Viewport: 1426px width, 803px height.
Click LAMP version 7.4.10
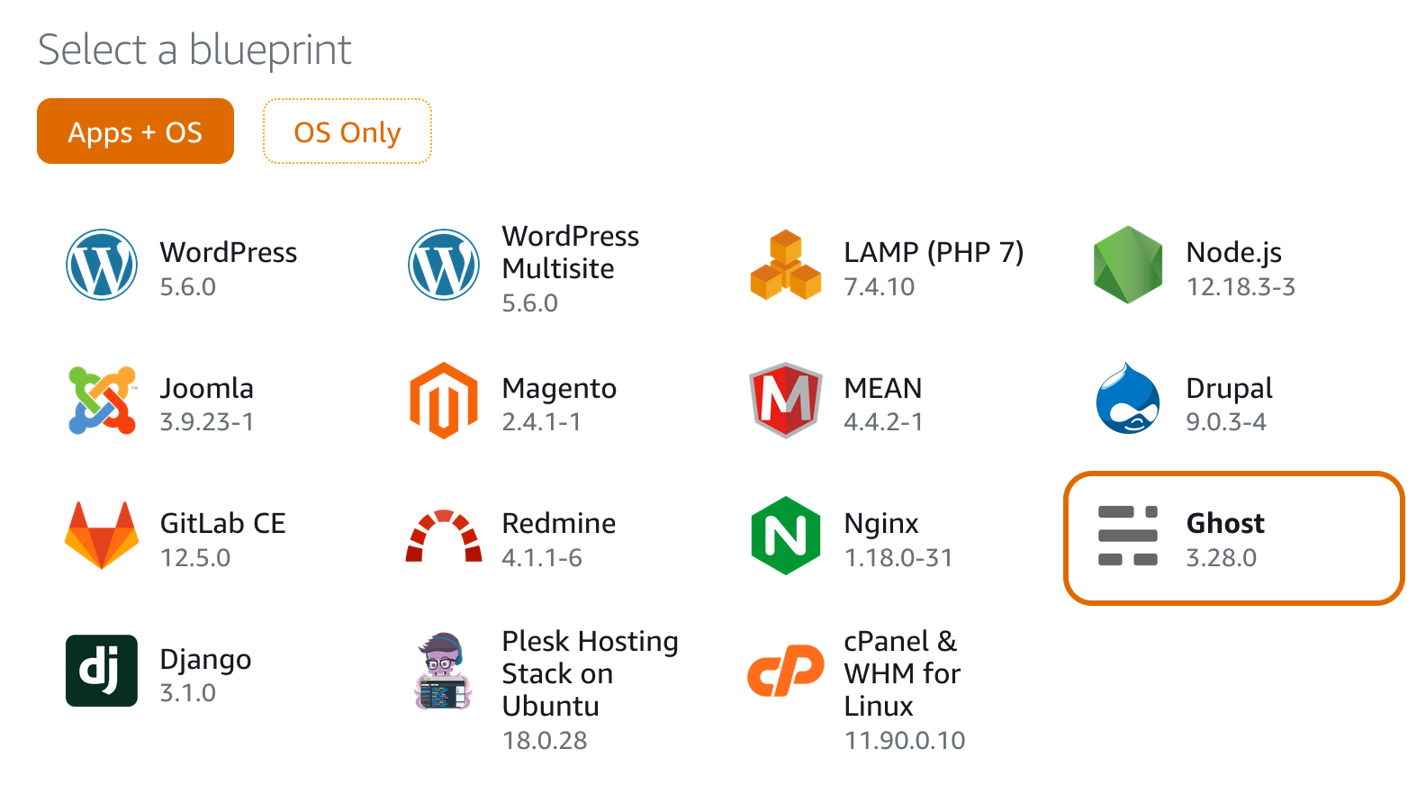[x=880, y=287]
